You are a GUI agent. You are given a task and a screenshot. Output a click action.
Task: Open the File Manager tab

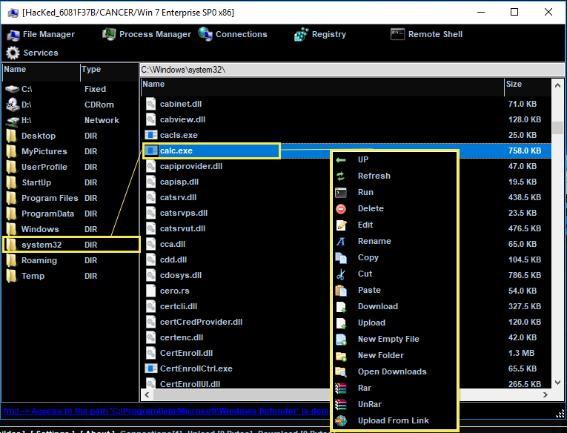41,34
